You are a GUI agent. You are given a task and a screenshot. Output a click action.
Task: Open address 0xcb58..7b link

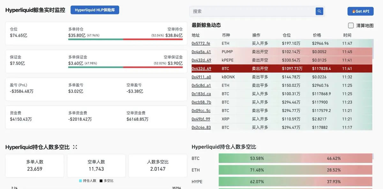tap(201, 102)
